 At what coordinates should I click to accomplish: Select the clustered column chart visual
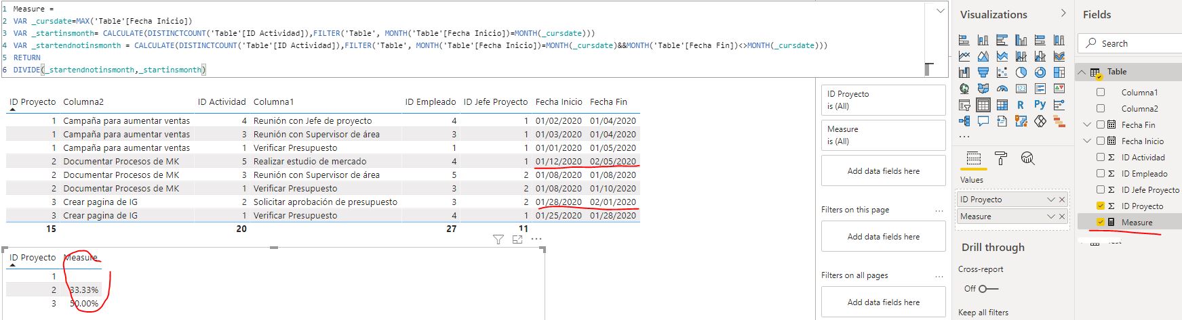point(1021,40)
